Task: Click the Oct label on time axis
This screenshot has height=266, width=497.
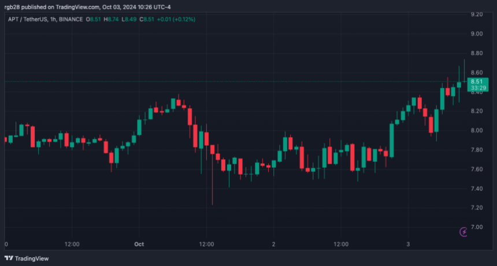Action: click(139, 244)
